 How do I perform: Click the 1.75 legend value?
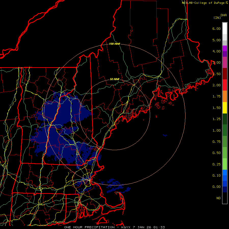click(217, 96)
